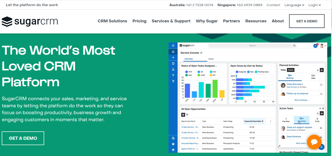Viewport: 332px width, 156px height.
Task: Call the Australia phone number +61 2 7228 0074
Action: (199, 5)
